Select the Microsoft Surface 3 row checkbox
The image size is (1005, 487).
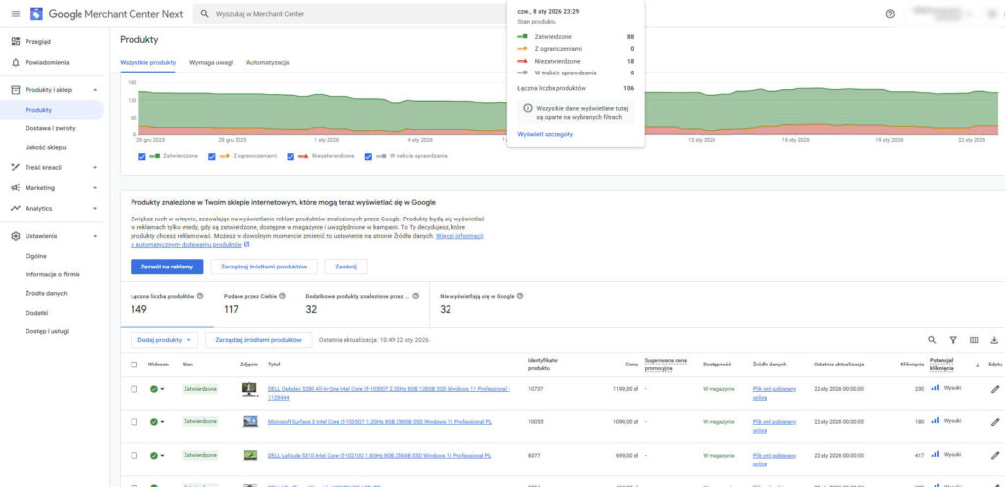[134, 421]
